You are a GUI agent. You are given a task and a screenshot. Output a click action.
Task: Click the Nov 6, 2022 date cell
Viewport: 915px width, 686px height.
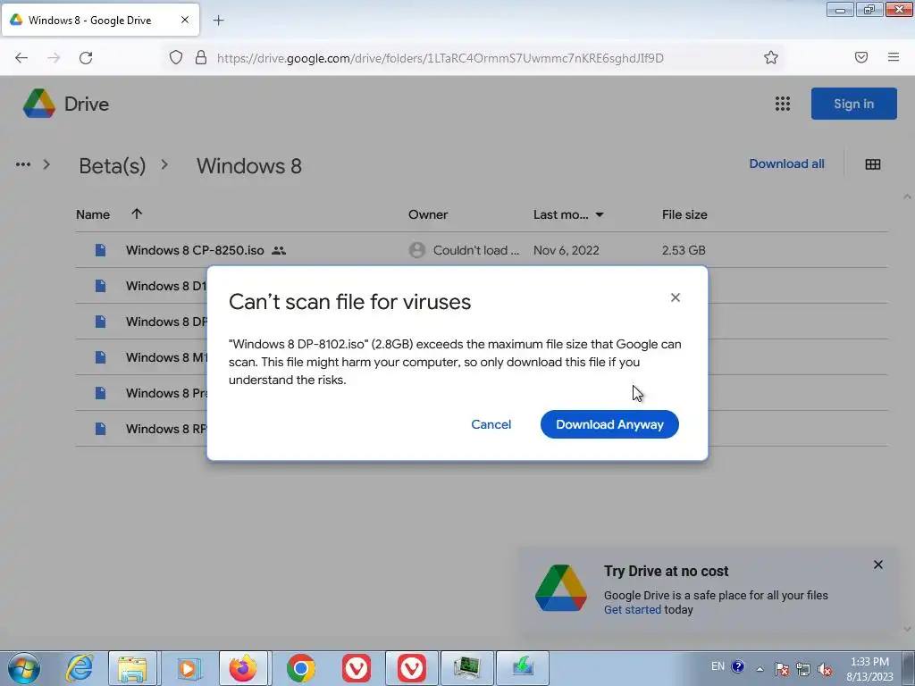pos(566,250)
